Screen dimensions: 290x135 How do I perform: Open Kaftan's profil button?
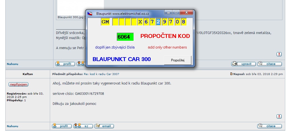click(x=62, y=126)
